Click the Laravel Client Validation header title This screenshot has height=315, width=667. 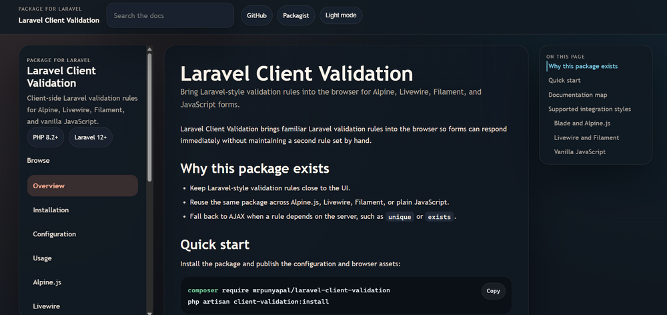[x=59, y=20]
